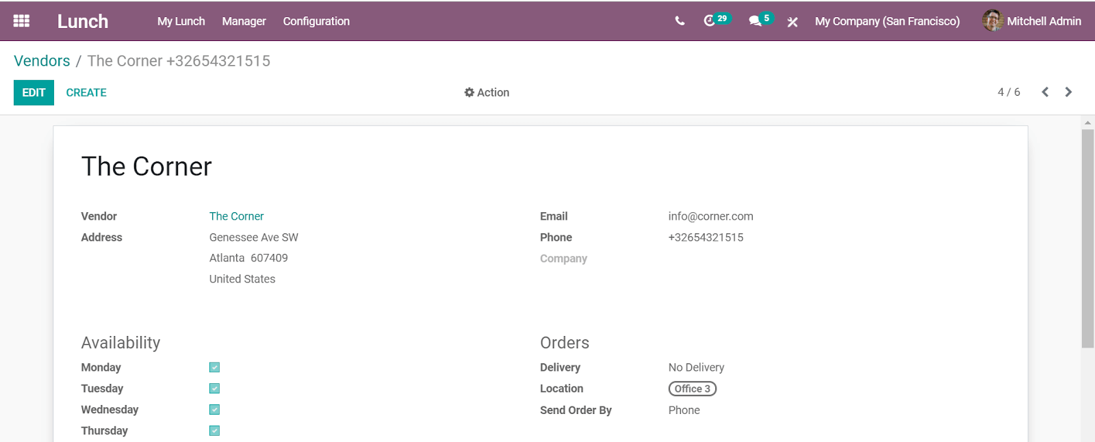Click the email info@corner.com
This screenshot has height=442, width=1095.
click(x=710, y=216)
